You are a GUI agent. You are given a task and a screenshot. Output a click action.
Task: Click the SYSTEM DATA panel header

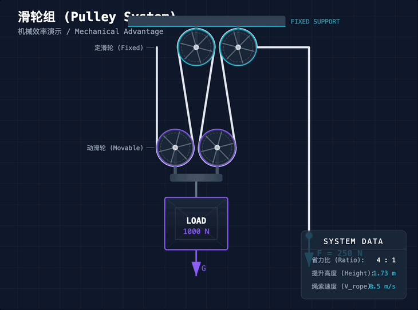click(353, 241)
